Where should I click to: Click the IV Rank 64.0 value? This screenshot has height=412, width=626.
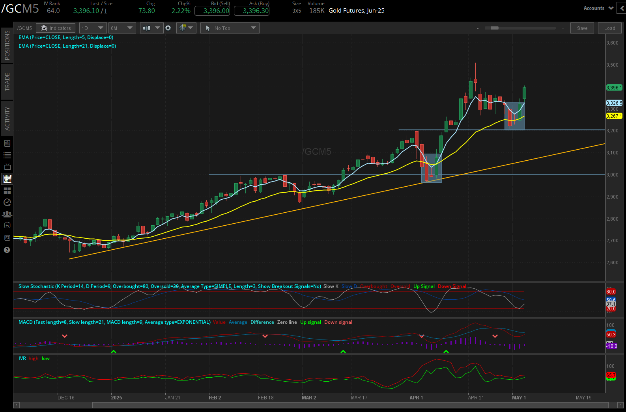[53, 11]
